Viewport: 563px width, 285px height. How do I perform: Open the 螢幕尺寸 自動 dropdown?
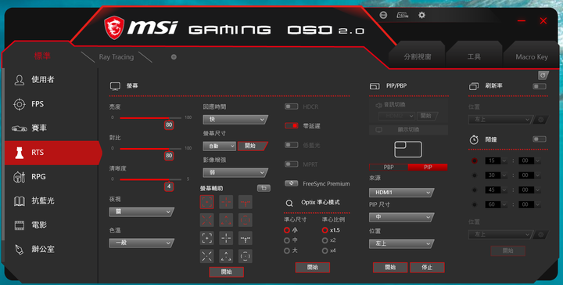click(220, 146)
